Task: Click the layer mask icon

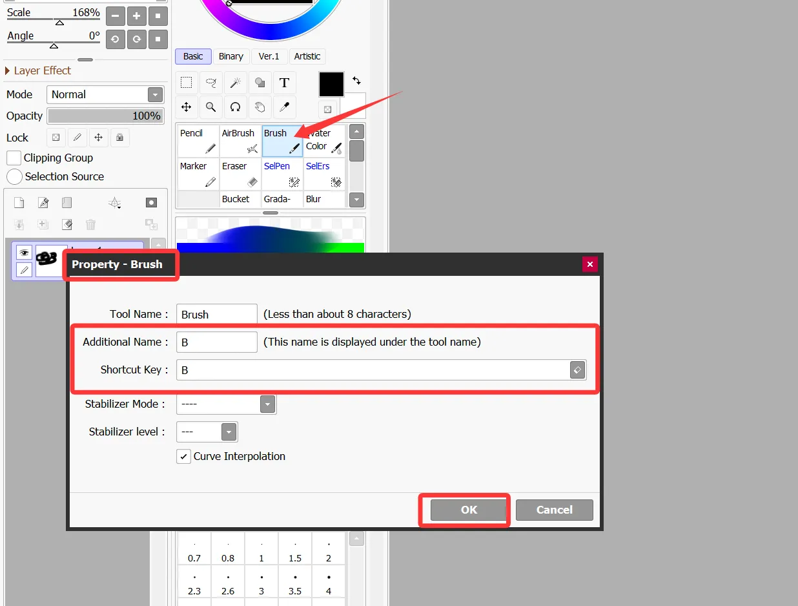Action: 151,203
